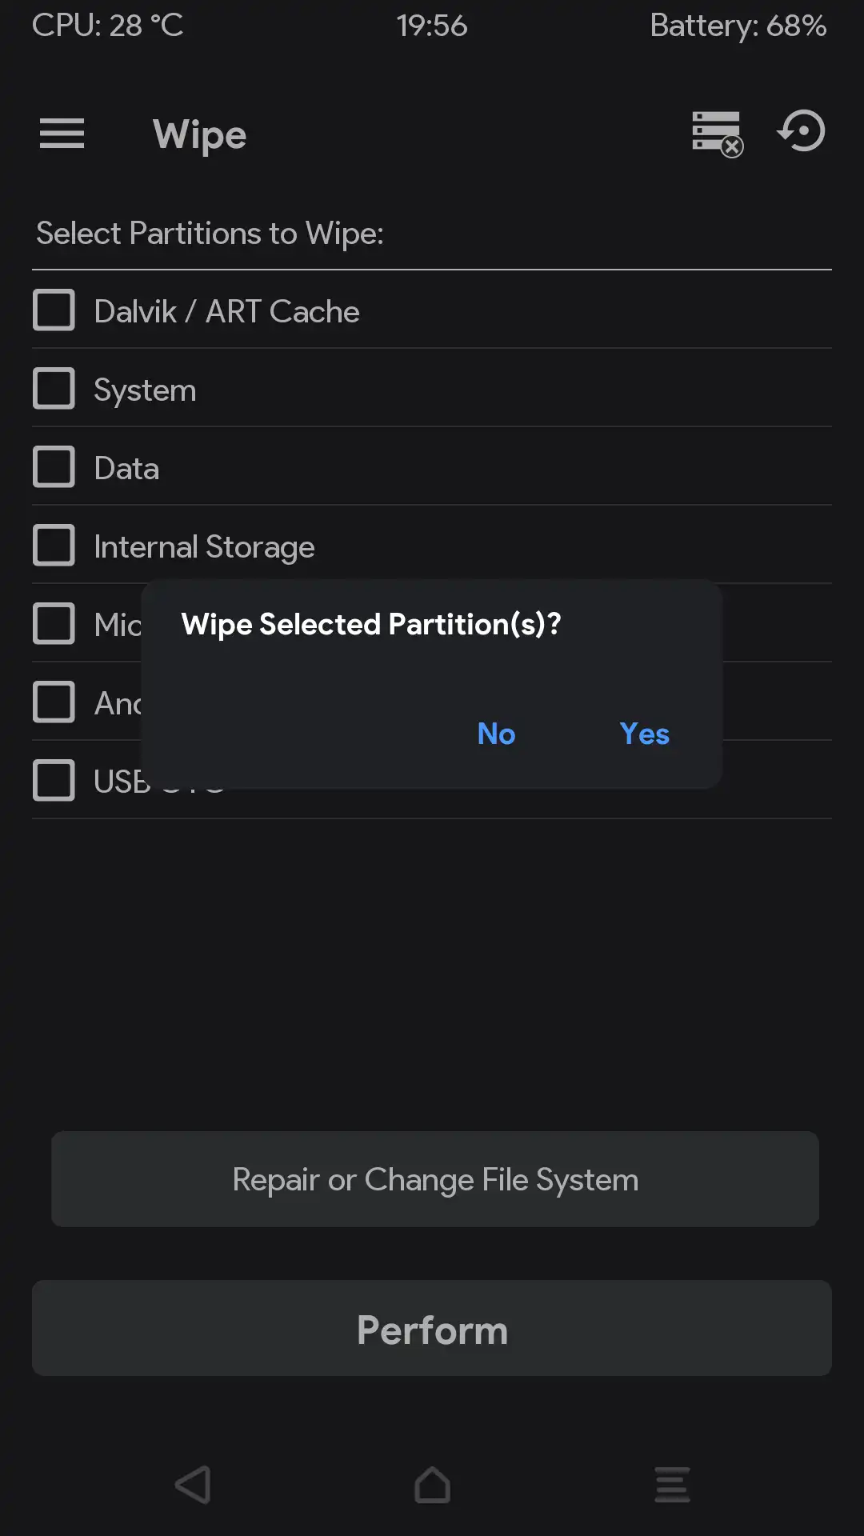Tap the Battery percentage status

pos(738,26)
